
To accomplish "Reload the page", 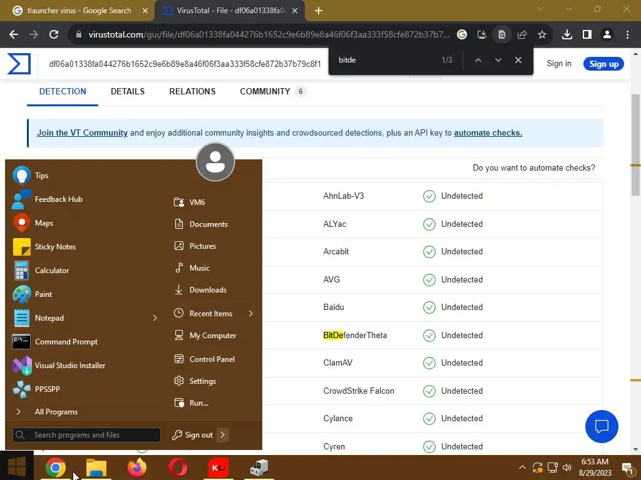I will [54, 35].
